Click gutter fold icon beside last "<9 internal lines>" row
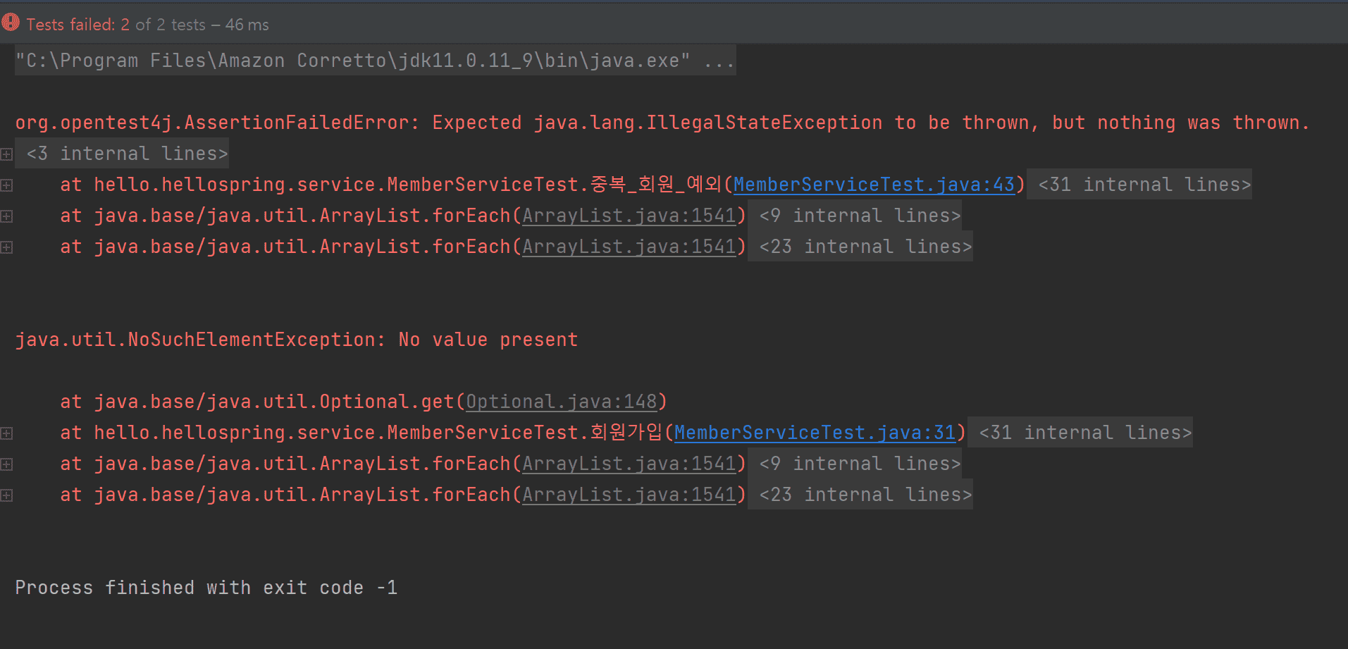 tap(6, 464)
